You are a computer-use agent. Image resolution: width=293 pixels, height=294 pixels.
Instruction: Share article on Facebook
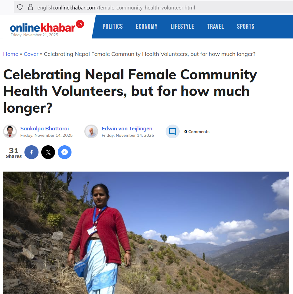point(31,152)
